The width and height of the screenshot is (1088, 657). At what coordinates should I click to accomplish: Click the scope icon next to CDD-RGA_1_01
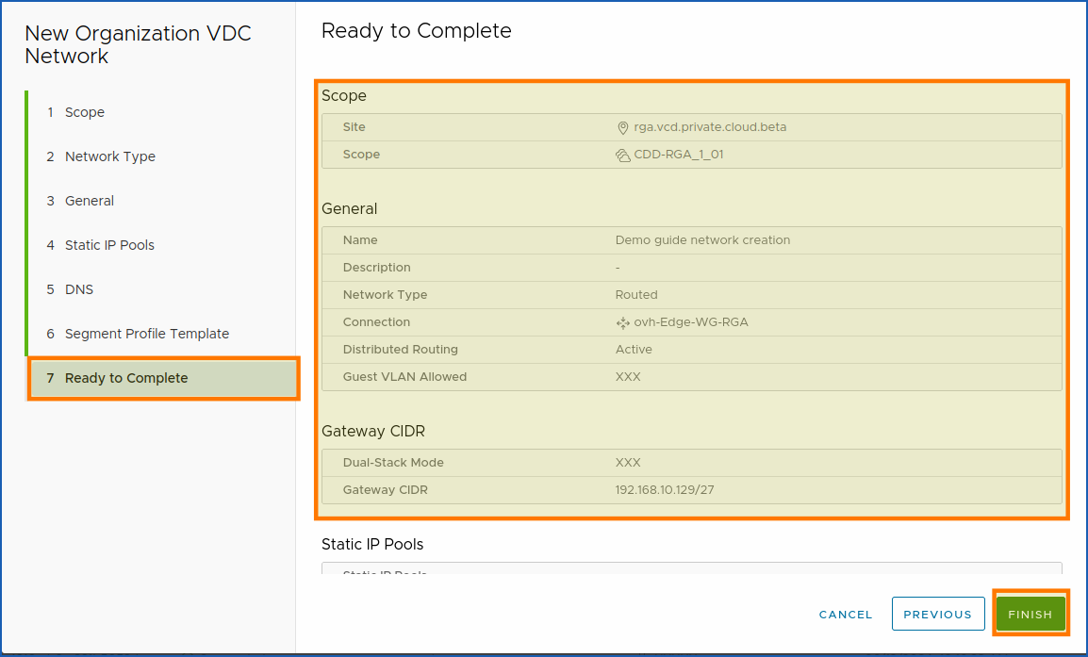point(623,154)
